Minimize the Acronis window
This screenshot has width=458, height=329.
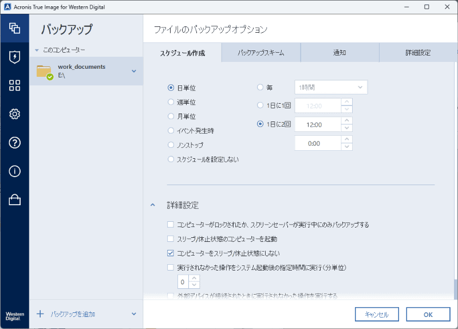pyautogui.click(x=406, y=7)
